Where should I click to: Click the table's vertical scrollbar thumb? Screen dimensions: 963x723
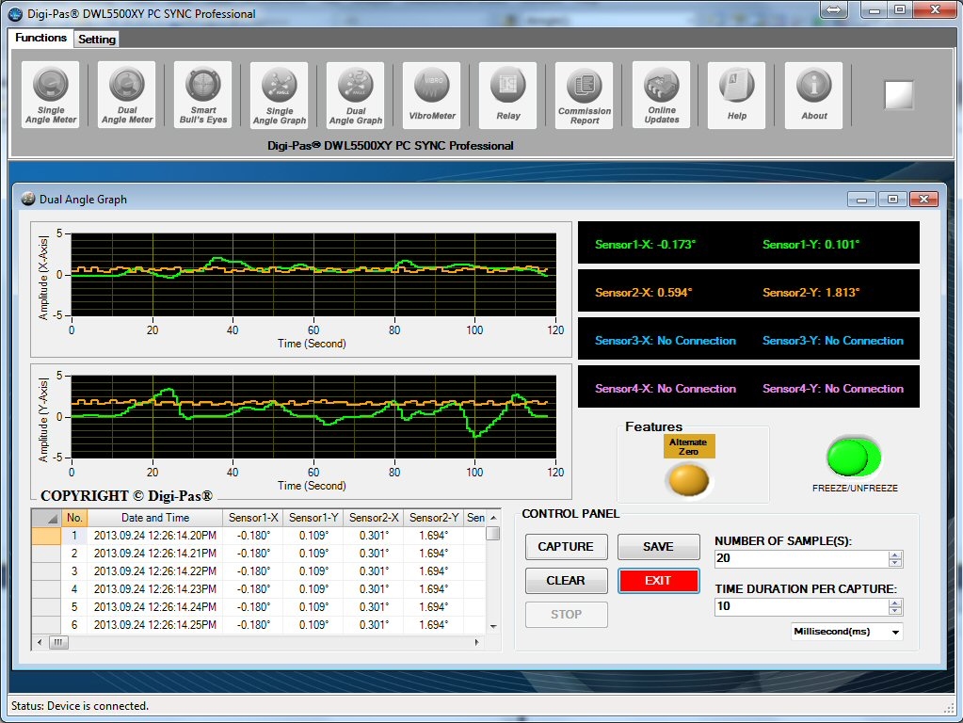pos(492,533)
